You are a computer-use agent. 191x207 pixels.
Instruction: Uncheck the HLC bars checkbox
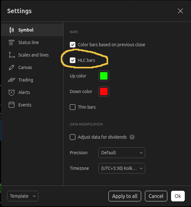click(73, 60)
